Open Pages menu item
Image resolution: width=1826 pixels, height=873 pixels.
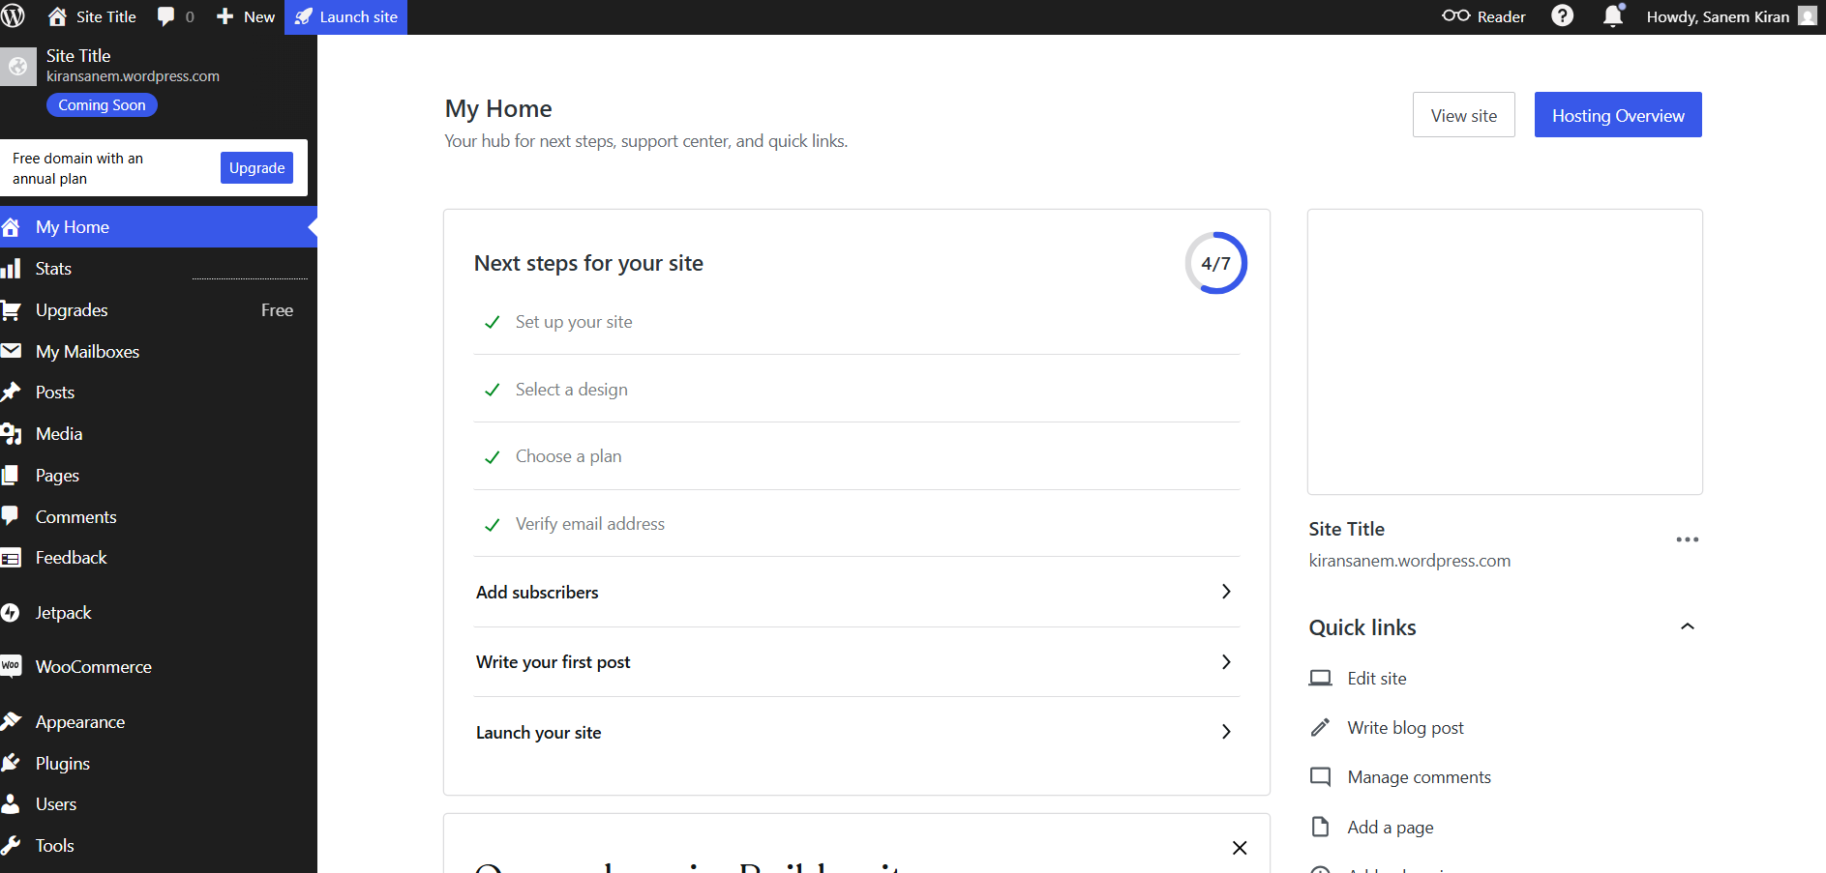159,476
